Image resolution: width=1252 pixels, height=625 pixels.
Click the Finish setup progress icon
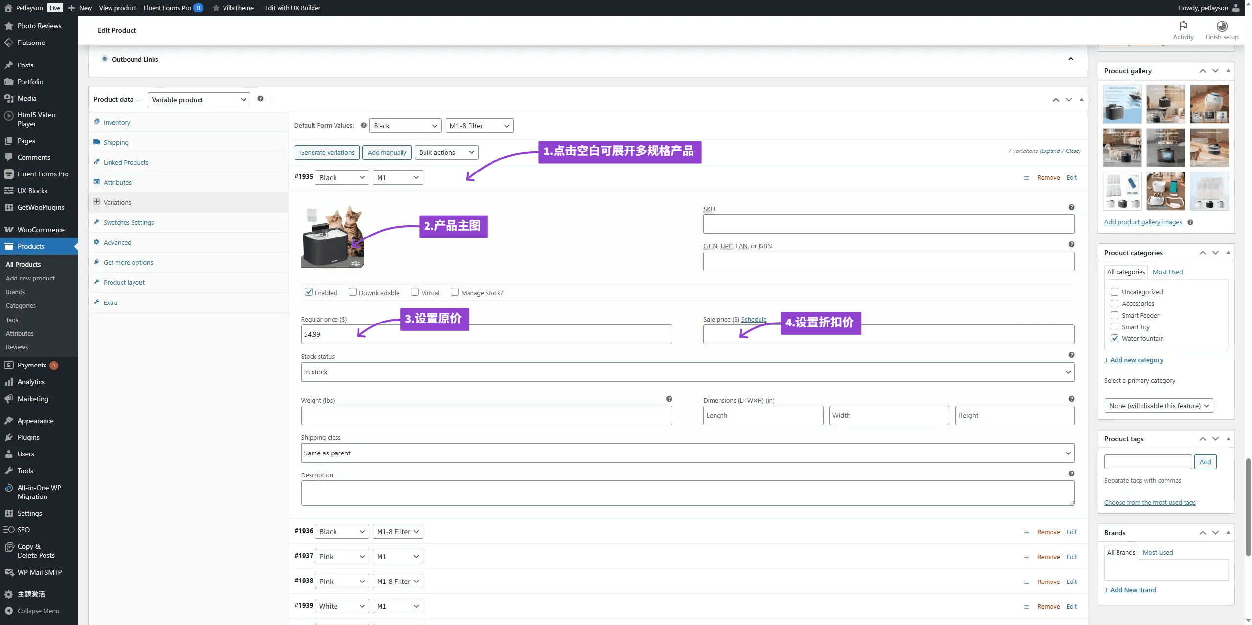tap(1221, 26)
